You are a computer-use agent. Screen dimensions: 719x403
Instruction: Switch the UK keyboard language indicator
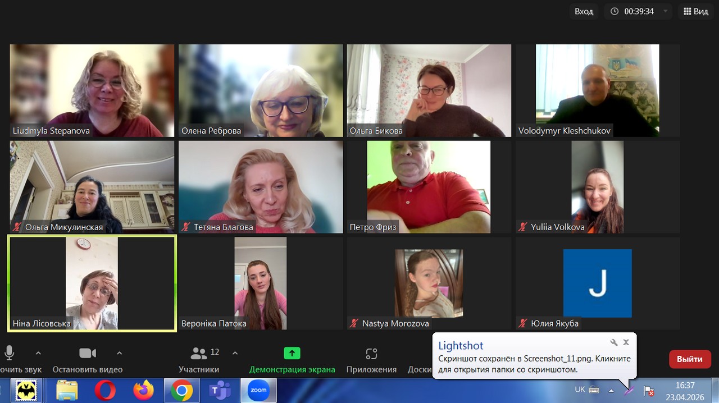pos(580,390)
